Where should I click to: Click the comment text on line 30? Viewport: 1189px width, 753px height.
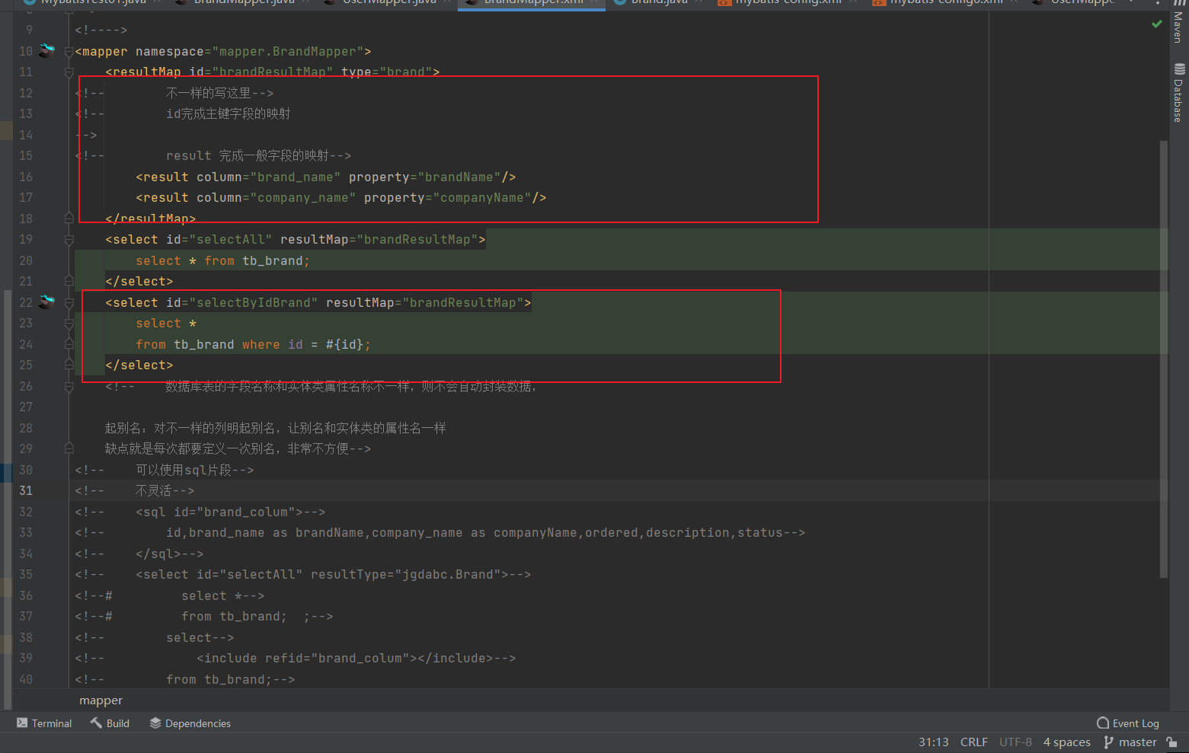(x=194, y=471)
